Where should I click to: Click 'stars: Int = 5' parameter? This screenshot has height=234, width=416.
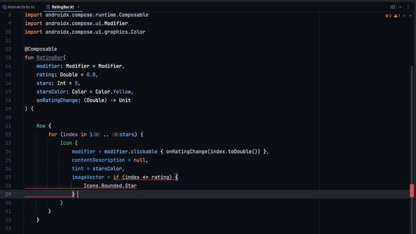[57, 83]
